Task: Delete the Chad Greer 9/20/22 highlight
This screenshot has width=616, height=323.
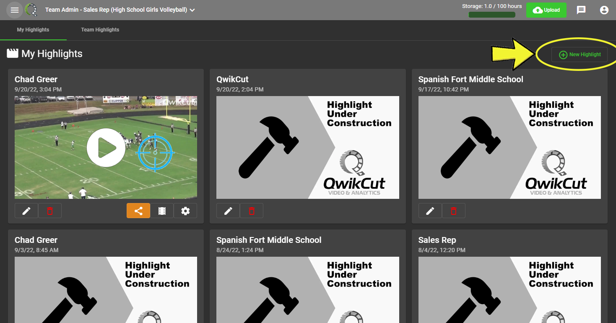Action: 50,211
